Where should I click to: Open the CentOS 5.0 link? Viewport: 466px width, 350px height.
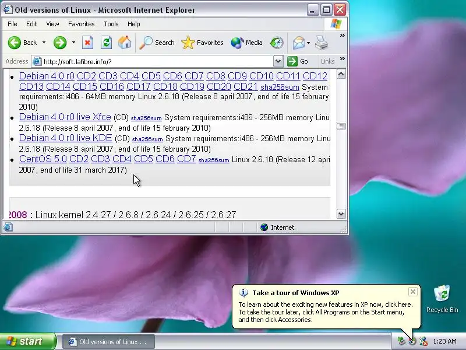pos(43,159)
